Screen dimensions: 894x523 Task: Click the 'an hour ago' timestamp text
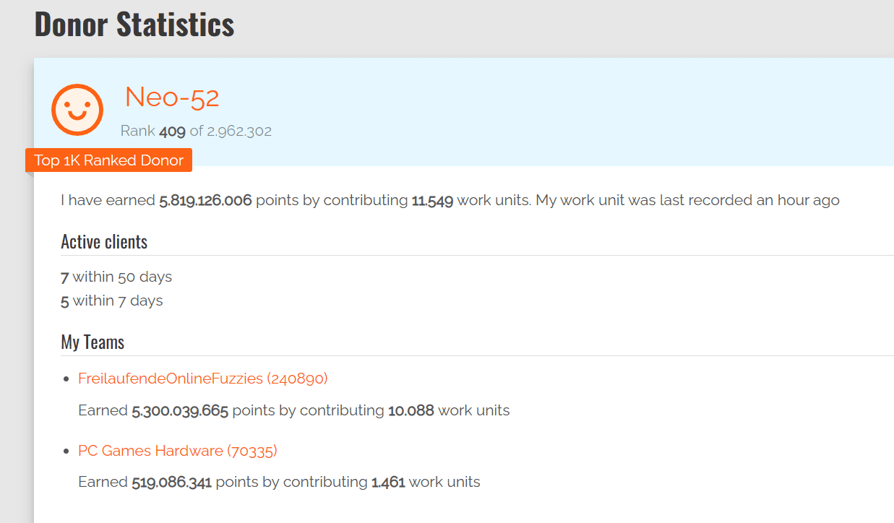coord(798,200)
